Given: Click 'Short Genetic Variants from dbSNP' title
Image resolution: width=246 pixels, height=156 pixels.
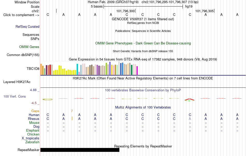Looking at the screenshot, I should pos(143,51).
